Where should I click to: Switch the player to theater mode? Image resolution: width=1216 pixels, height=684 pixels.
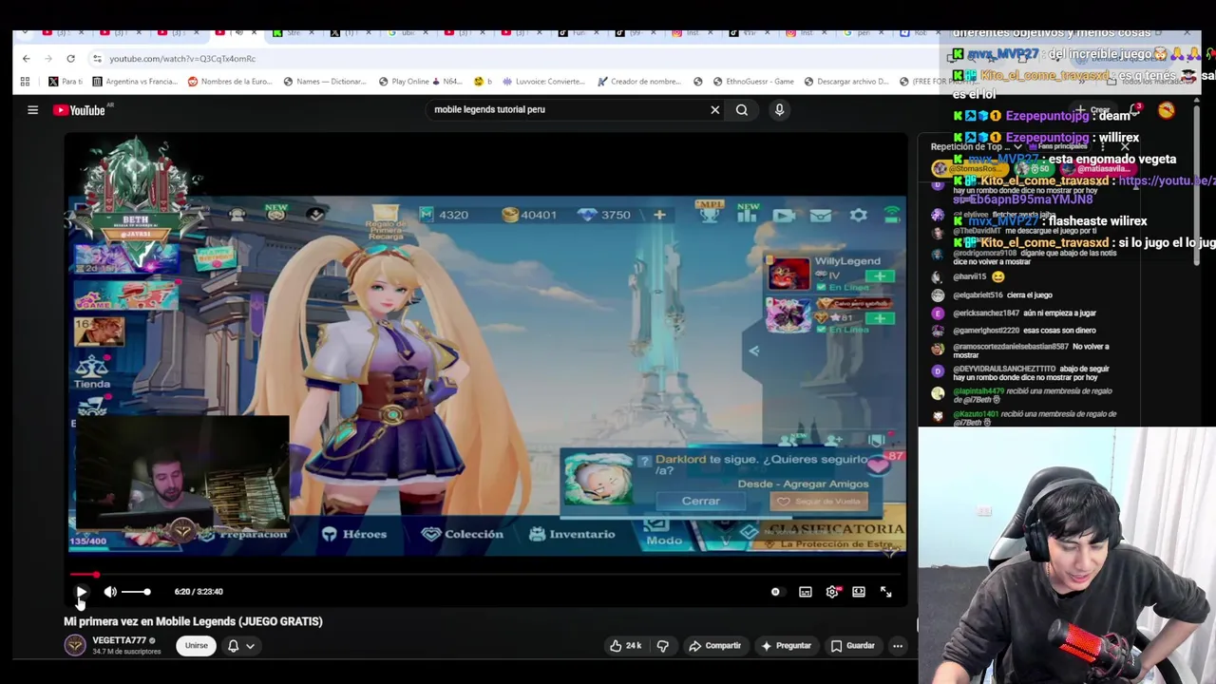pyautogui.click(x=859, y=592)
